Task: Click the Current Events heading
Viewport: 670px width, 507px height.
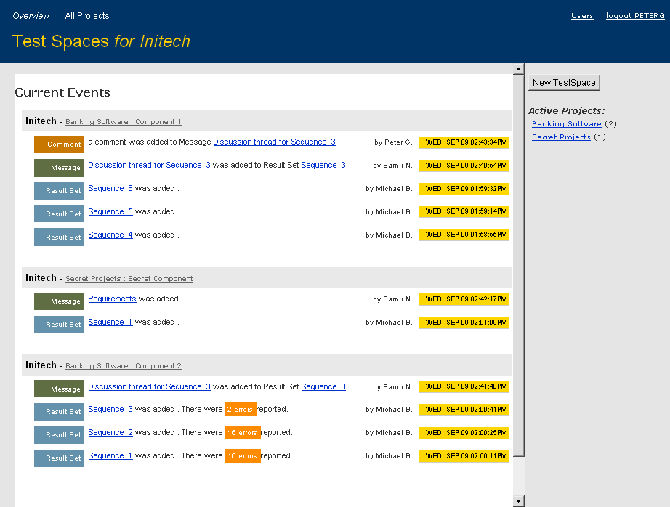Action: click(62, 92)
